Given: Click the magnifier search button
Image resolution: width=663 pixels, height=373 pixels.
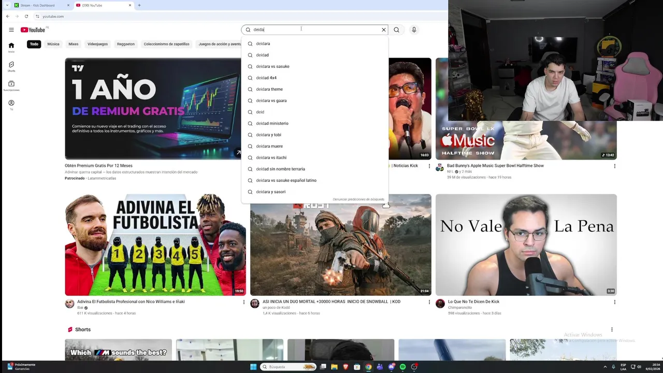Looking at the screenshot, I should click(x=397, y=30).
